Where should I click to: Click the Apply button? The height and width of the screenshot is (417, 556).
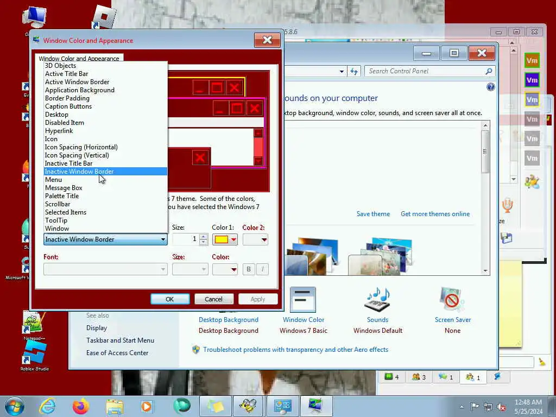pos(258,299)
